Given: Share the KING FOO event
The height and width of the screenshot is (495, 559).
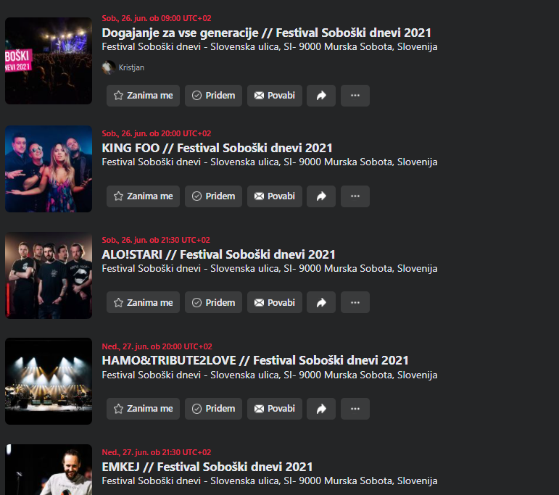Looking at the screenshot, I should 321,196.
